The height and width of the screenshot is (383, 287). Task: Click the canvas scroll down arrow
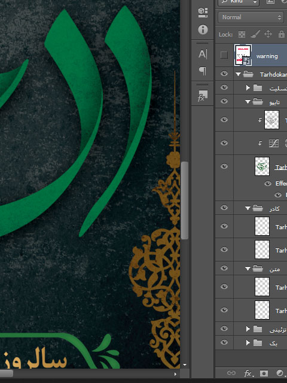185,365
